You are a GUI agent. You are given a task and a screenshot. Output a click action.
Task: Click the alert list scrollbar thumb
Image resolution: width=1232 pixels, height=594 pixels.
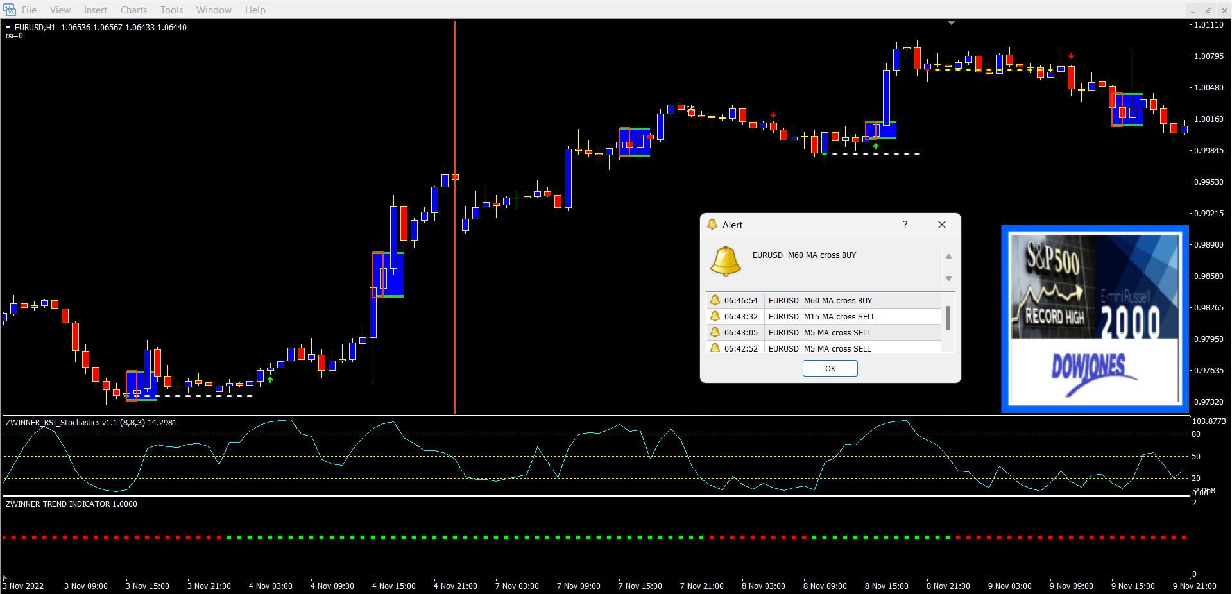[948, 318]
